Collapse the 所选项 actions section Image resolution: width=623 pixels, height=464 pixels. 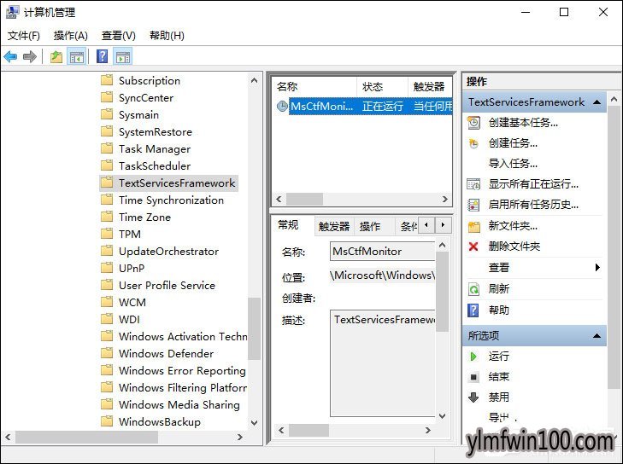point(597,336)
